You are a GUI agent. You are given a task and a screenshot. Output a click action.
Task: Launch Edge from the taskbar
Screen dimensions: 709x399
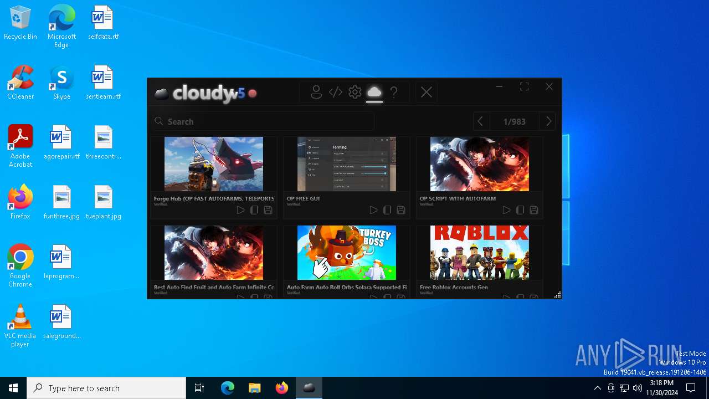point(228,388)
